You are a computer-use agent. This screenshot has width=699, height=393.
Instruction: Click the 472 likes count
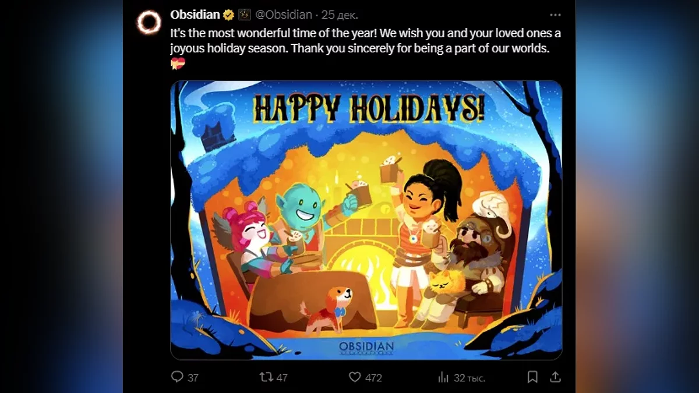pyautogui.click(x=373, y=377)
